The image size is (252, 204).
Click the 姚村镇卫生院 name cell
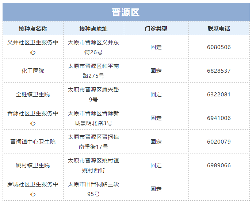click(x=33, y=165)
